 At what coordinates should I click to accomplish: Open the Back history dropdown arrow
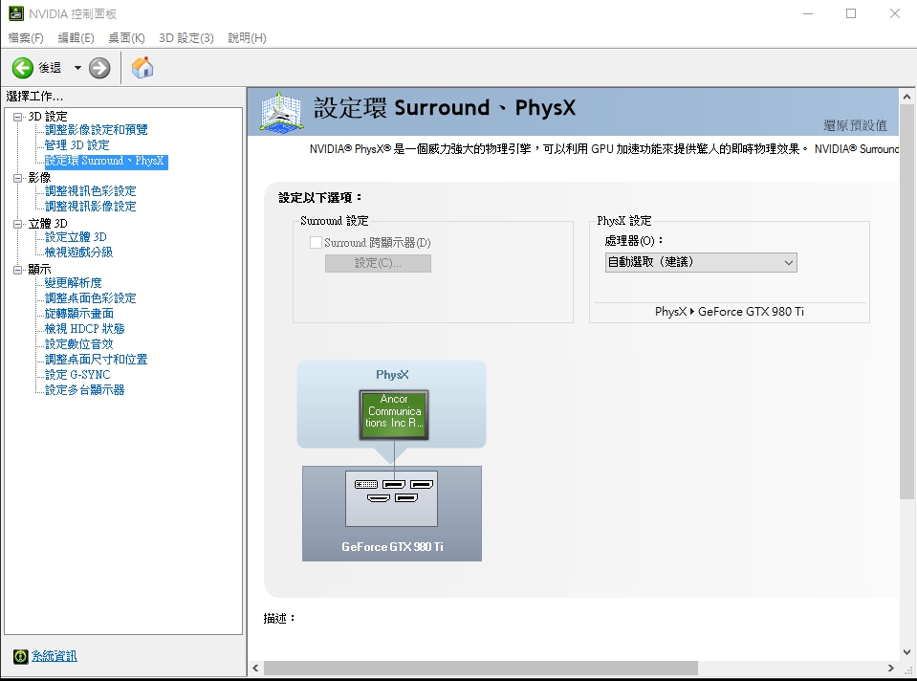coord(77,68)
